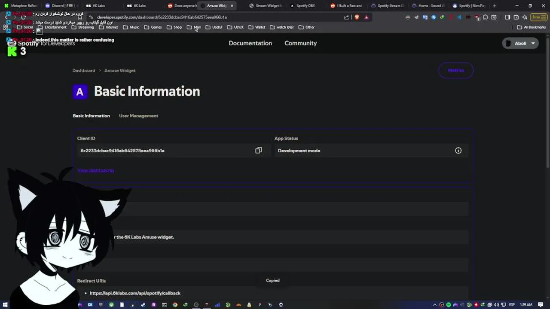Open the Games bookmarks folder

[x=153, y=27]
